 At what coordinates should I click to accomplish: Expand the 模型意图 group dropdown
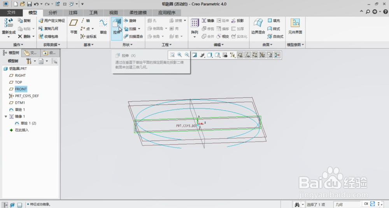pos(296,45)
